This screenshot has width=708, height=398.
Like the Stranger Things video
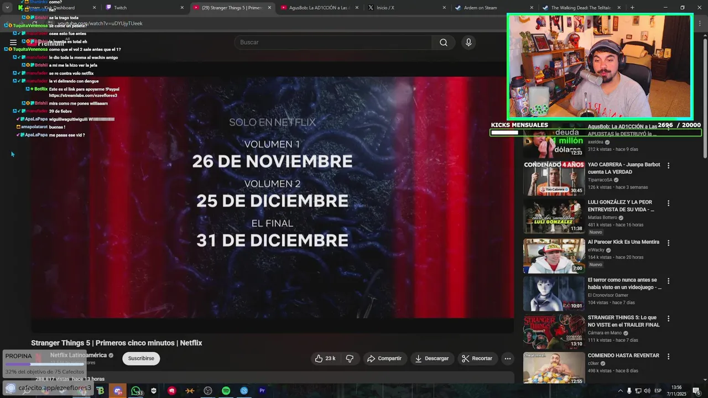[x=325, y=359]
